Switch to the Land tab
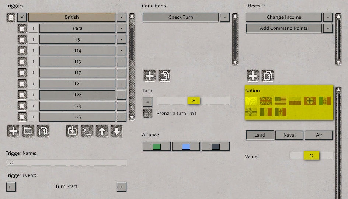Viewport: 348px width, 199px height. coord(260,135)
